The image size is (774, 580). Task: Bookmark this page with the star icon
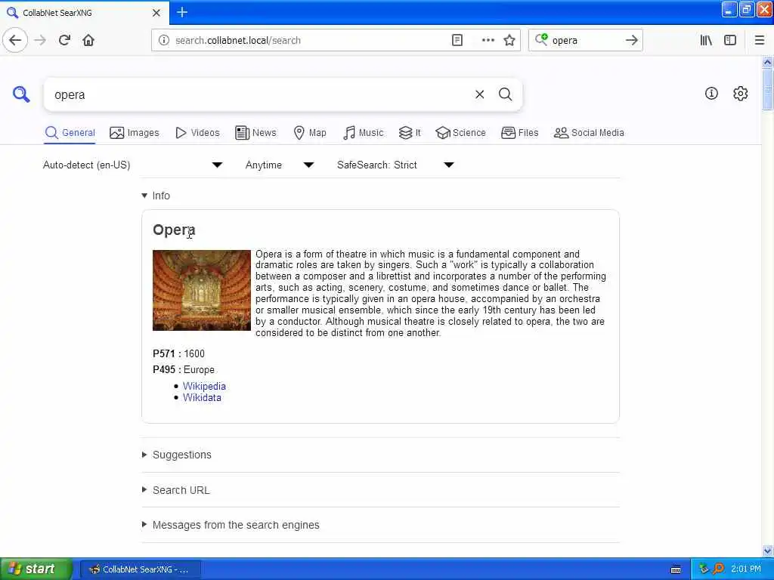(509, 41)
